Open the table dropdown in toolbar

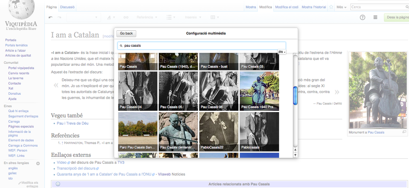coord(215,17)
